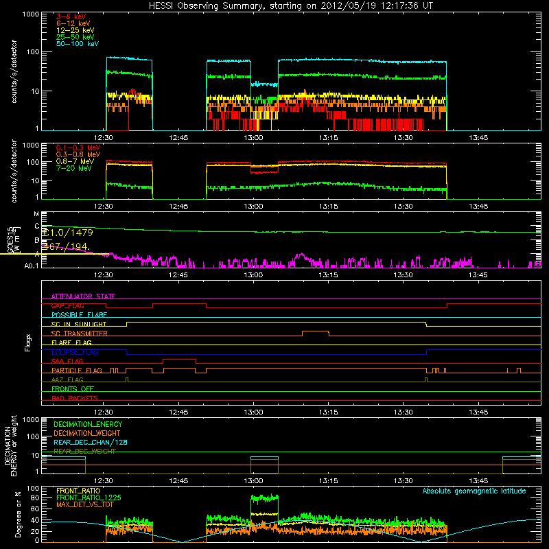The image size is (549, 549).
Task: Click the 0.3-0.8 MeV legend label
Action: (78, 154)
